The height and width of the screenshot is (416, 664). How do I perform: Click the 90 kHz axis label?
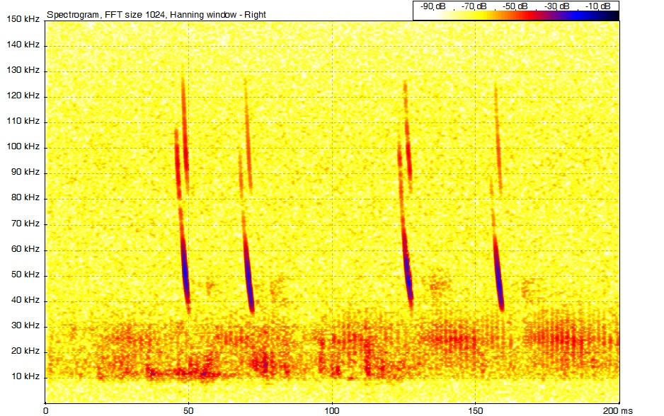tap(25, 172)
